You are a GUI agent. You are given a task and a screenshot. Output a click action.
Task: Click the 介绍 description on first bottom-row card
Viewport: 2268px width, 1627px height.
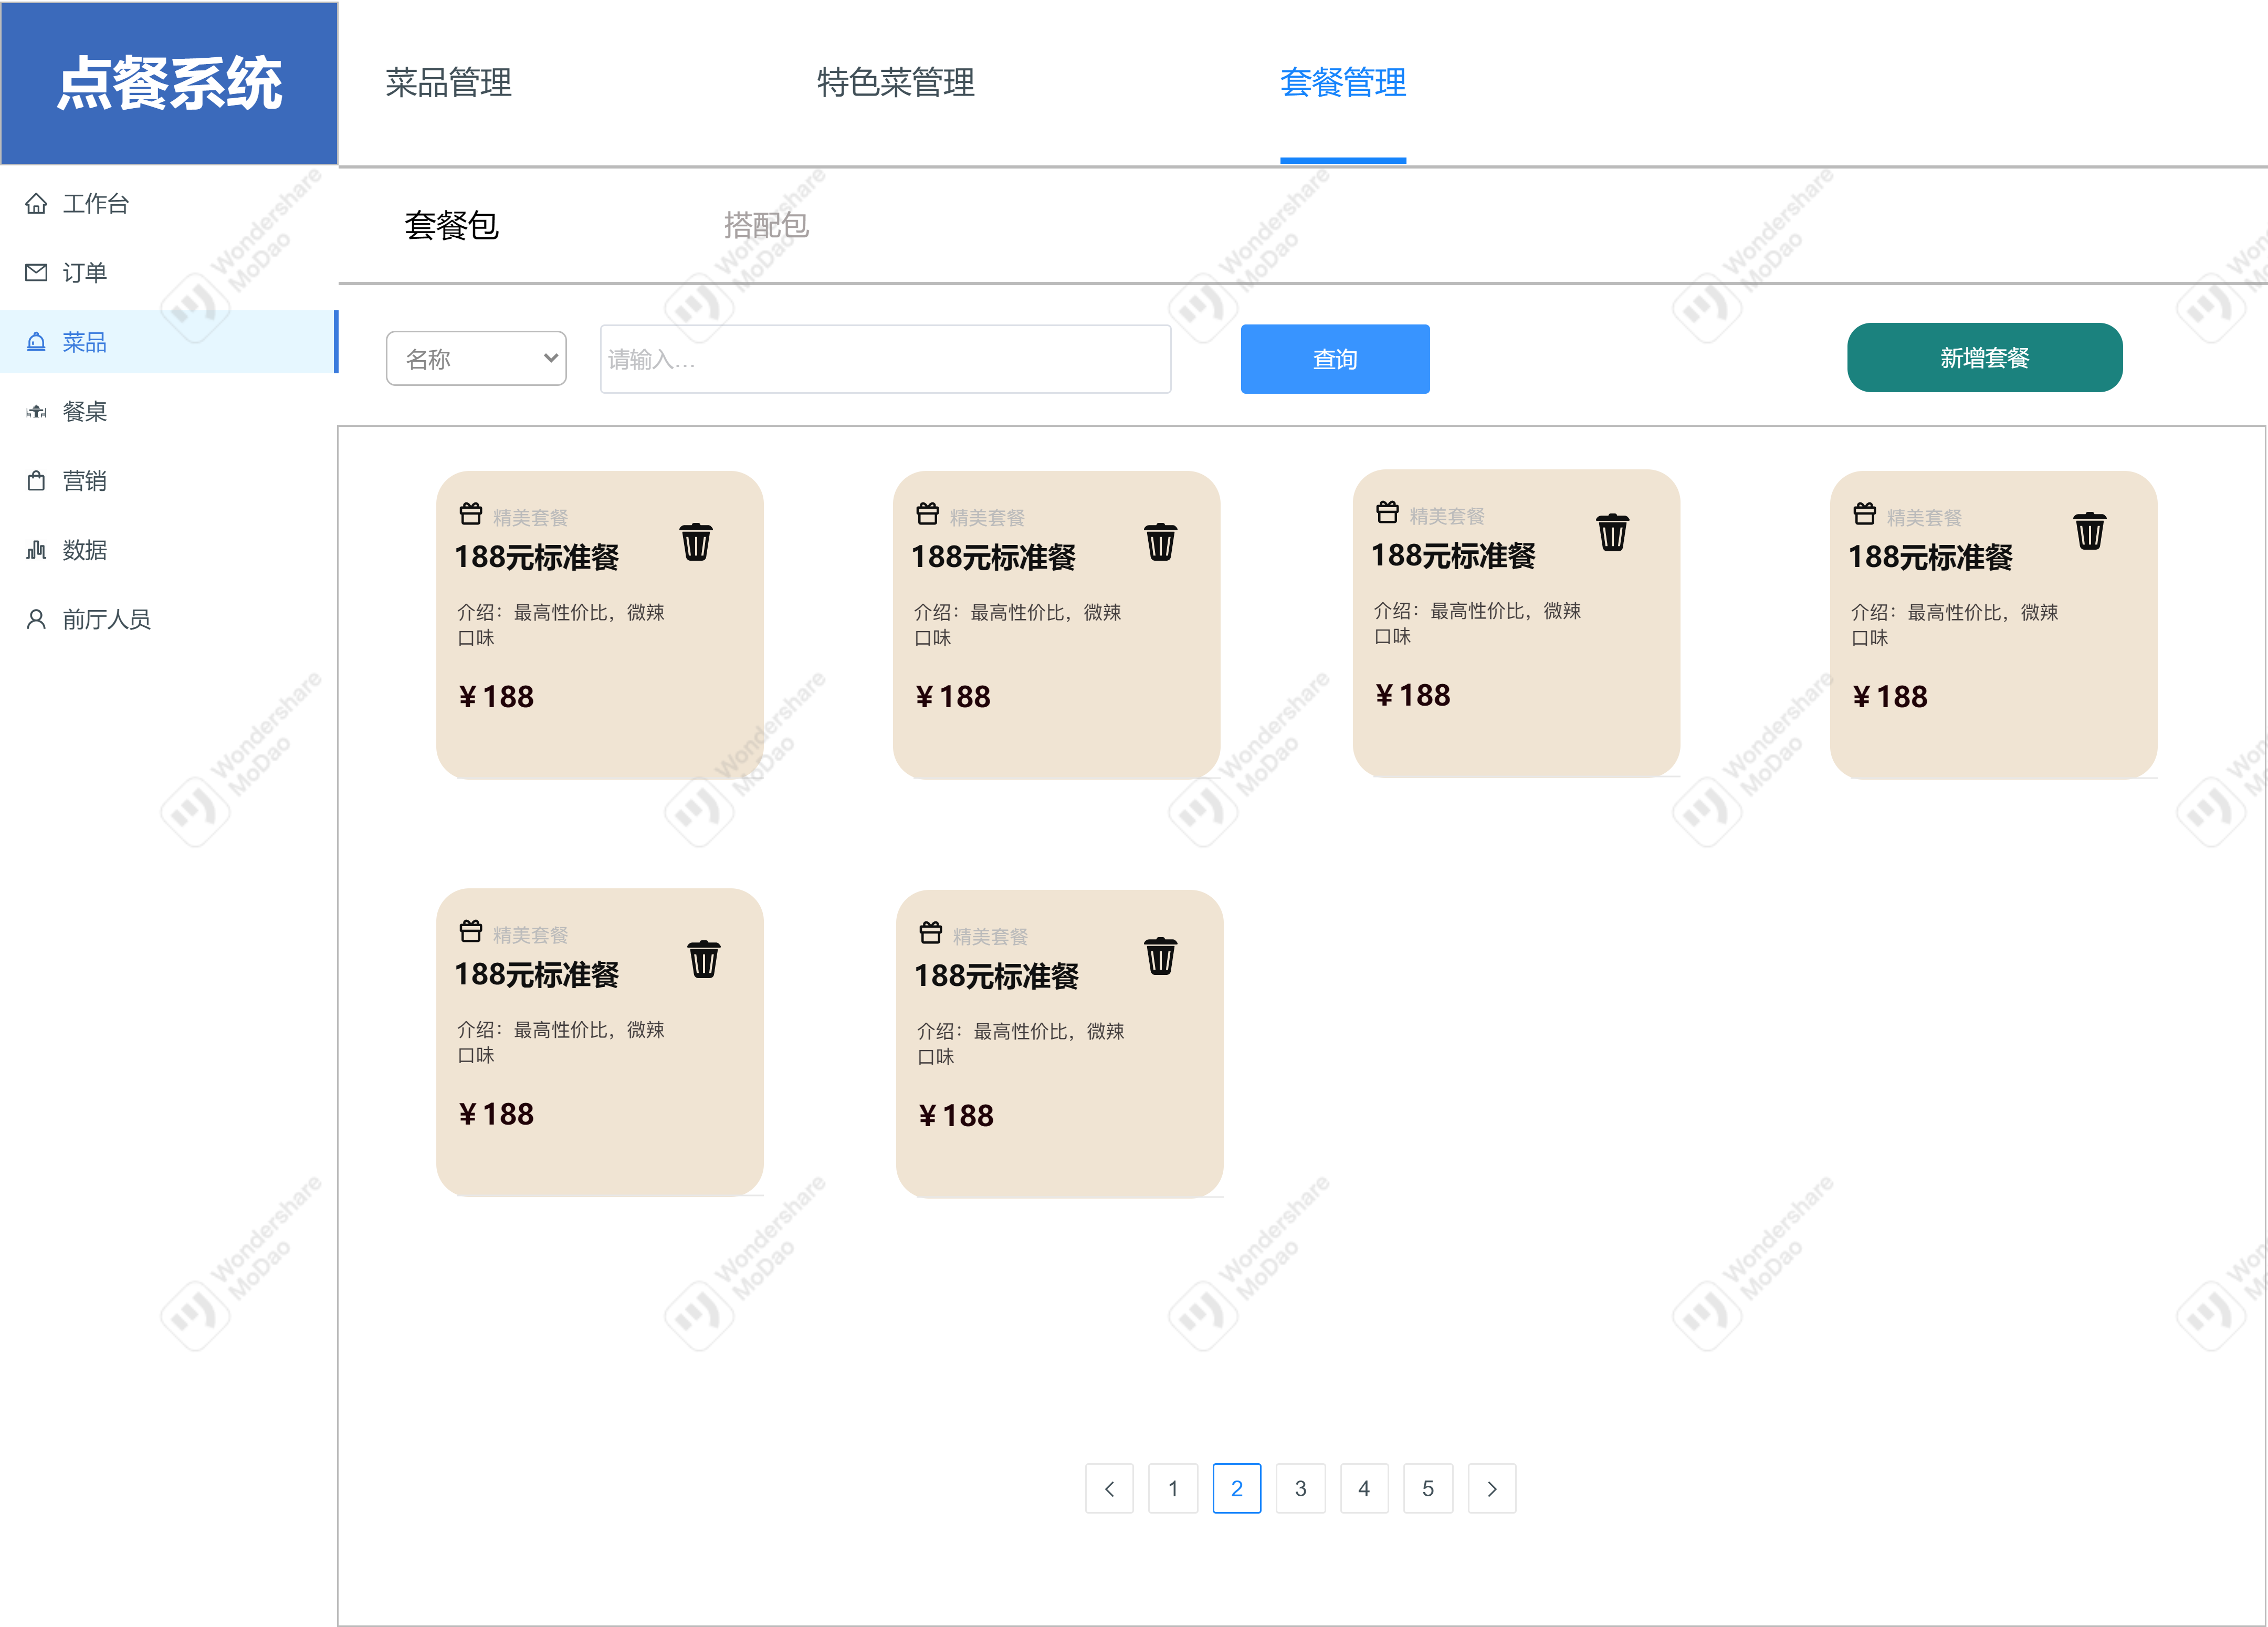(561, 1042)
